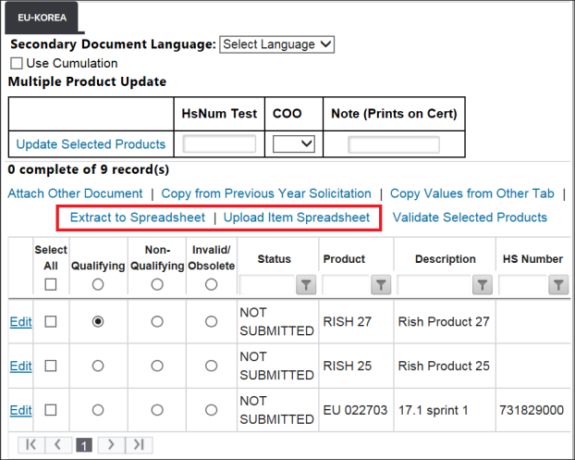575x460 pixels.
Task: Enable the Use Cumulation checkbox
Action: click(16, 63)
